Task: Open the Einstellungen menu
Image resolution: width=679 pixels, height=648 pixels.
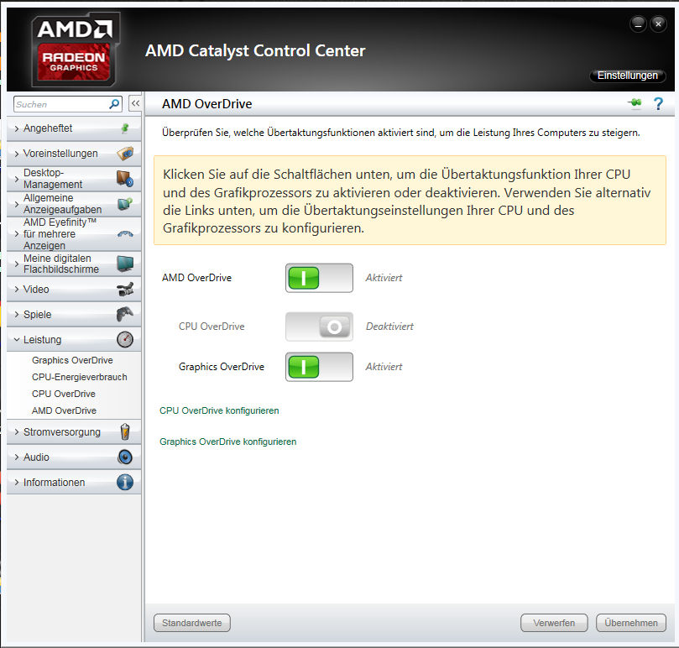Action: click(628, 76)
